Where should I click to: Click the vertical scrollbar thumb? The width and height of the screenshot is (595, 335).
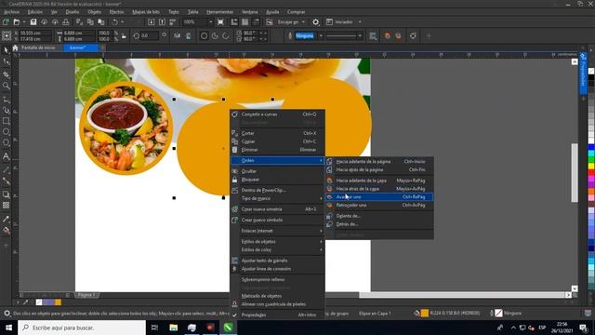click(575, 173)
